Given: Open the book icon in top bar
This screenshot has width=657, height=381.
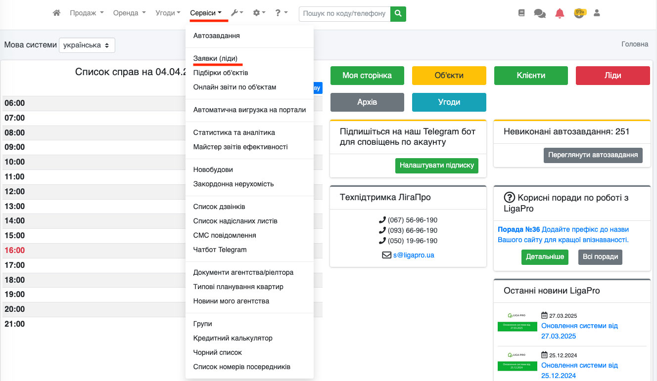Looking at the screenshot, I should click(x=521, y=13).
